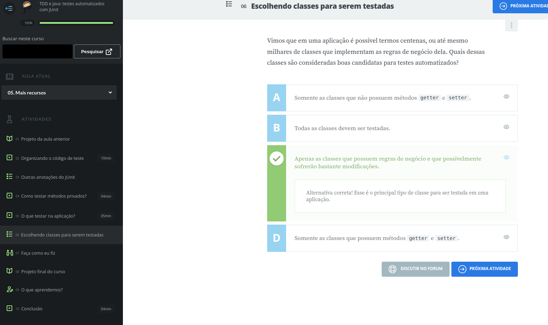This screenshot has width=548, height=325.
Task: Collapse the sidebar with the back arrow icon
Action: [9, 8]
